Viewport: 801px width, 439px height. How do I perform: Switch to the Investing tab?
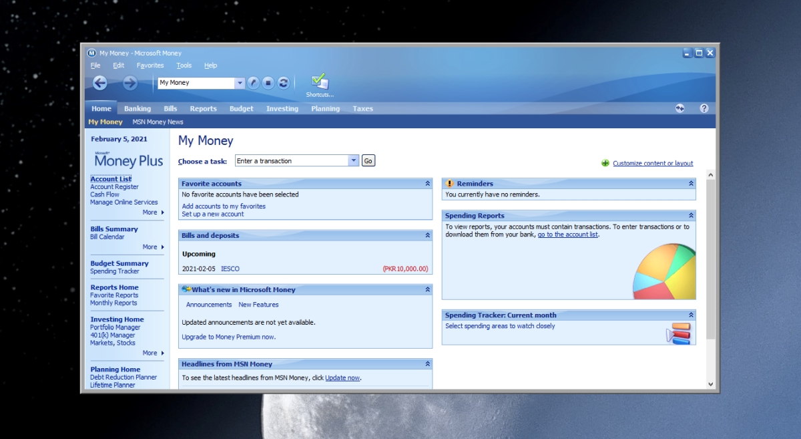coord(282,109)
